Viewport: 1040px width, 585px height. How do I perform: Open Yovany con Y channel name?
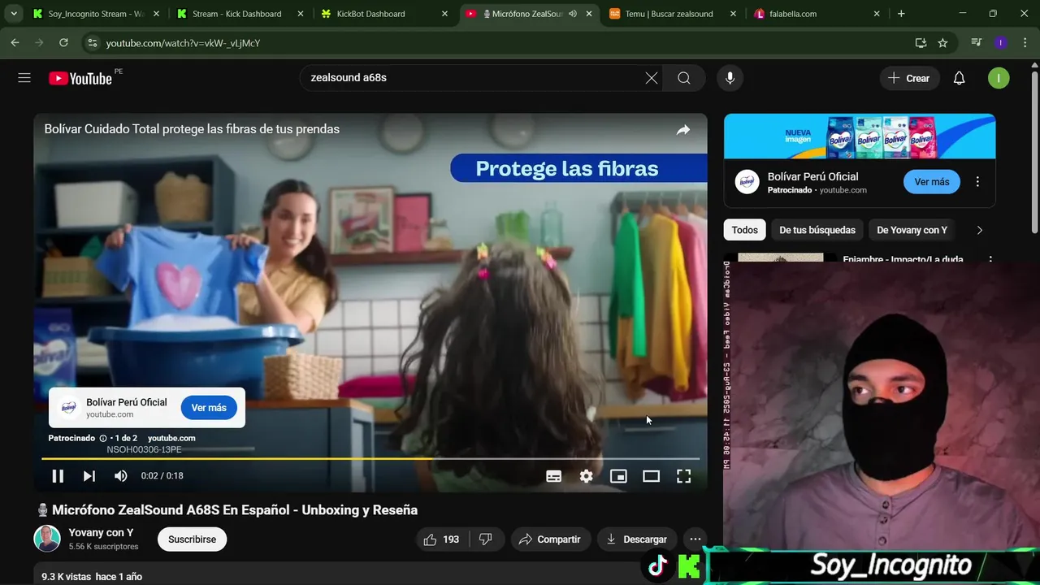(101, 533)
